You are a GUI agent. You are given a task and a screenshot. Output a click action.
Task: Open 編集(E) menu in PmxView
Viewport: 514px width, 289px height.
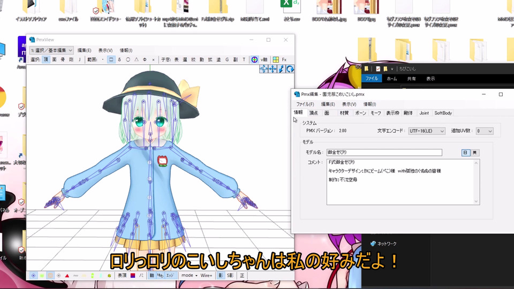84,50
